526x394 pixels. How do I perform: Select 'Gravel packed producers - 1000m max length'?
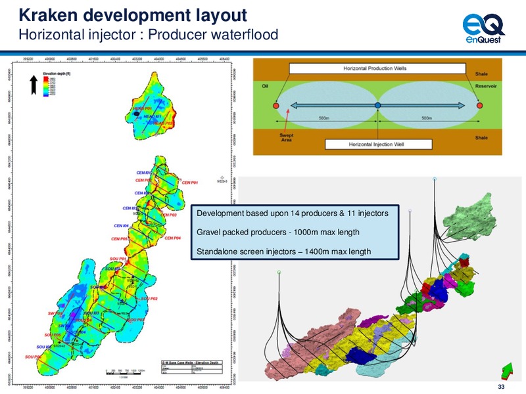tap(278, 232)
